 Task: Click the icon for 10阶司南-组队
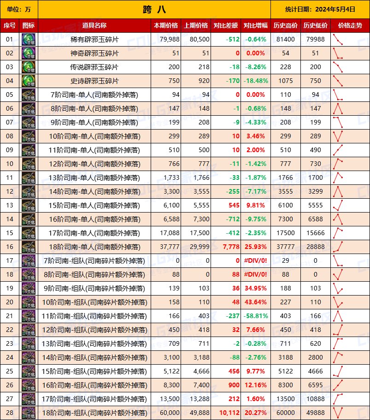click(29, 302)
